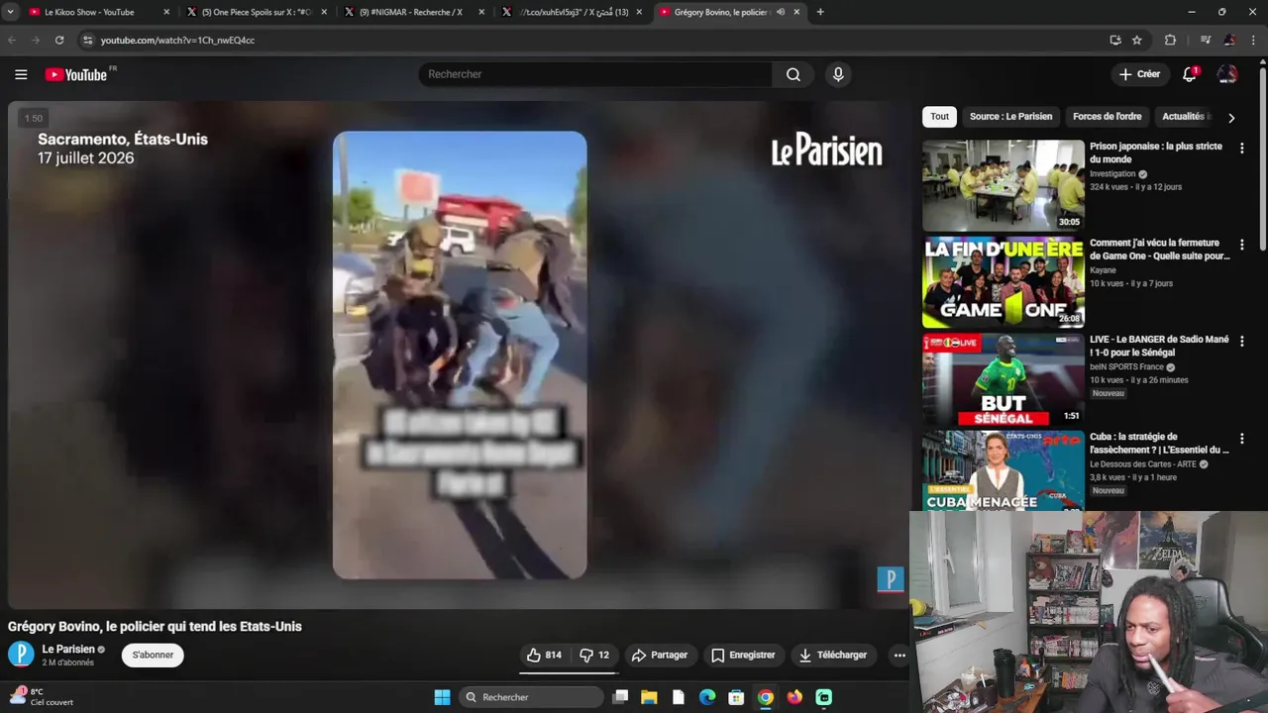This screenshot has height=713, width=1268.
Task: Open tab search dropdown arrow
Action: click(10, 12)
